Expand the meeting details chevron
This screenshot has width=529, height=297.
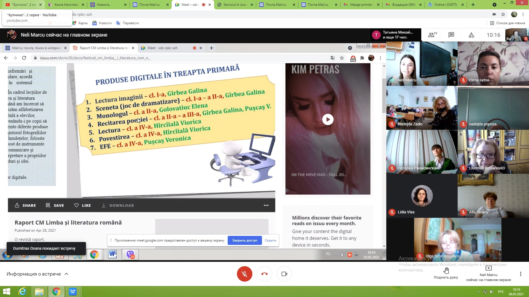[x=66, y=274]
